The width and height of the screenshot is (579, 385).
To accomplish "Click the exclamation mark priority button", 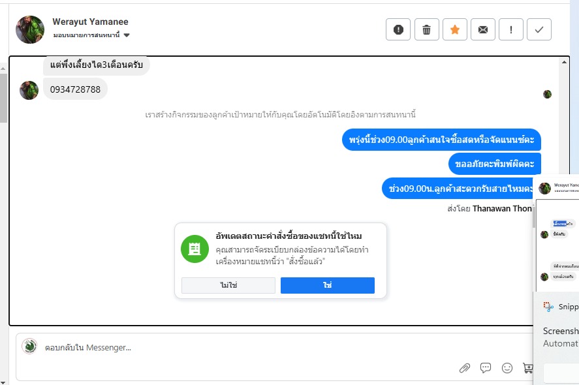I will point(511,29).
